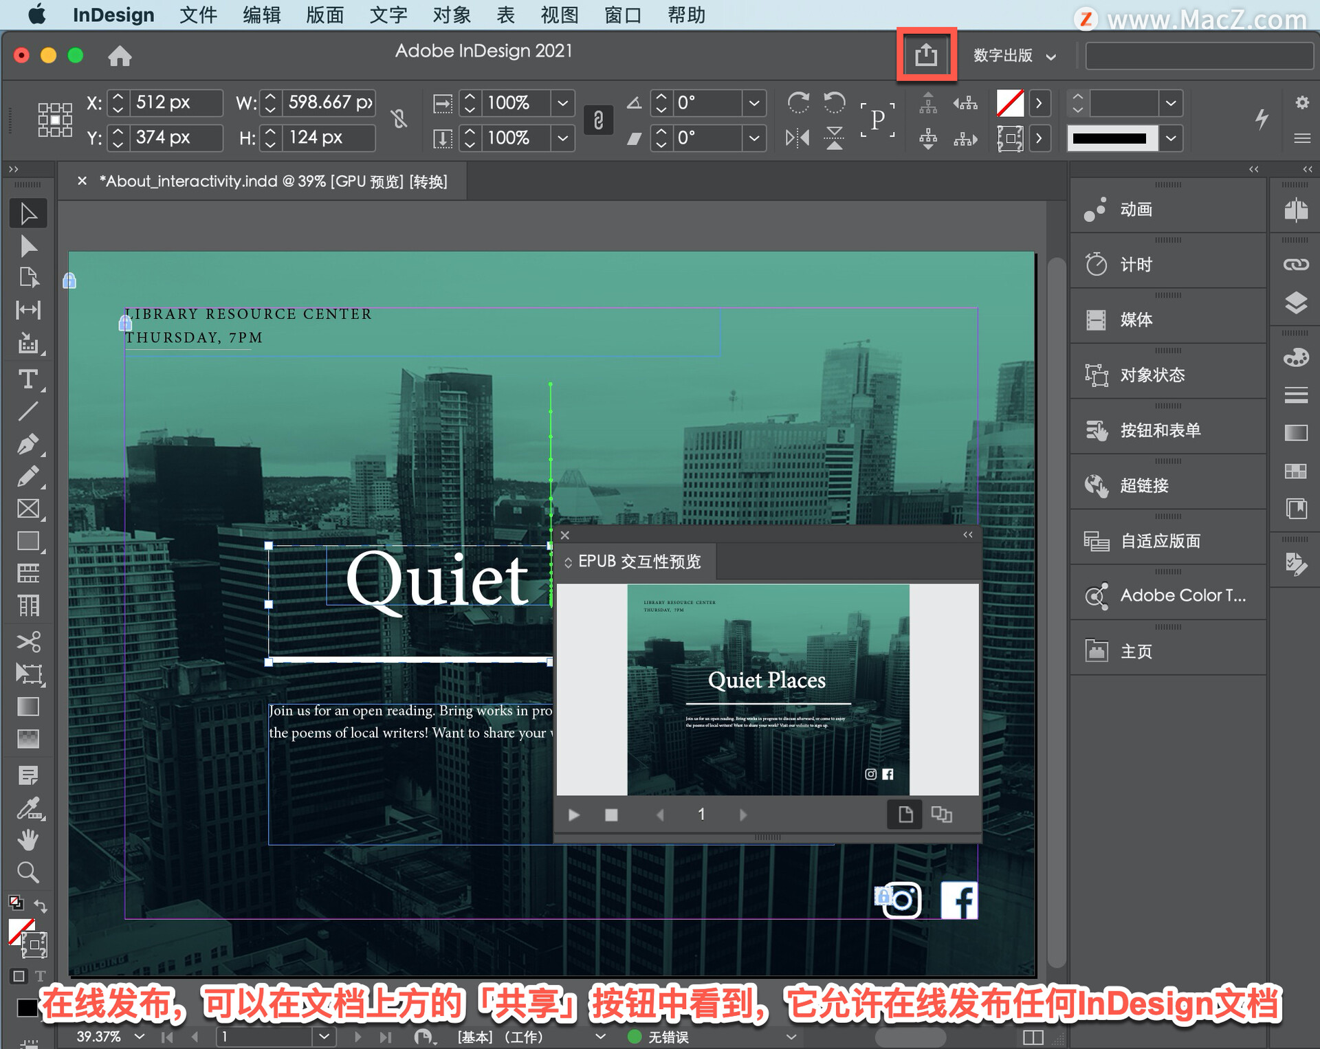Select the Scissors tool
This screenshot has width=1320, height=1049.
click(28, 642)
